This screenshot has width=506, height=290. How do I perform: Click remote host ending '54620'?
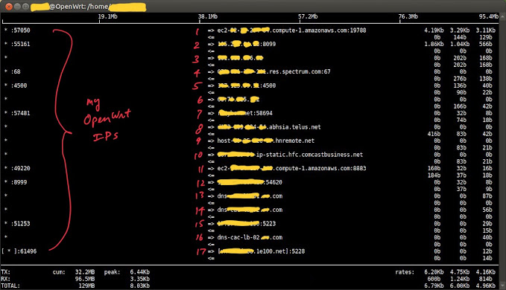coord(250,182)
